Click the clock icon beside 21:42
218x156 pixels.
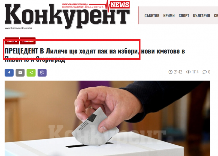171,72
